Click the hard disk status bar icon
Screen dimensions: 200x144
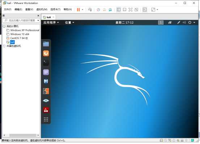[x=161, y=140]
